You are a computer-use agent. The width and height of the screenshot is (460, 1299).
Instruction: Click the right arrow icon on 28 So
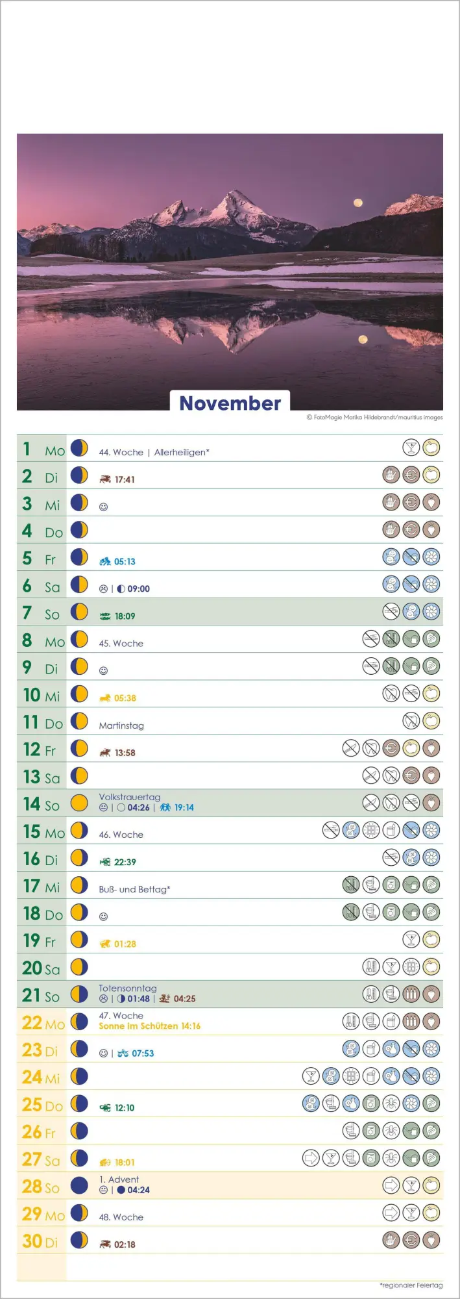[391, 1185]
